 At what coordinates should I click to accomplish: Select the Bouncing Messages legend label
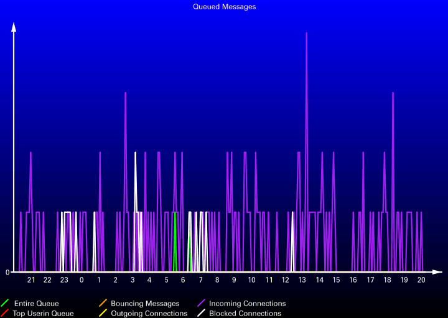[145, 304]
